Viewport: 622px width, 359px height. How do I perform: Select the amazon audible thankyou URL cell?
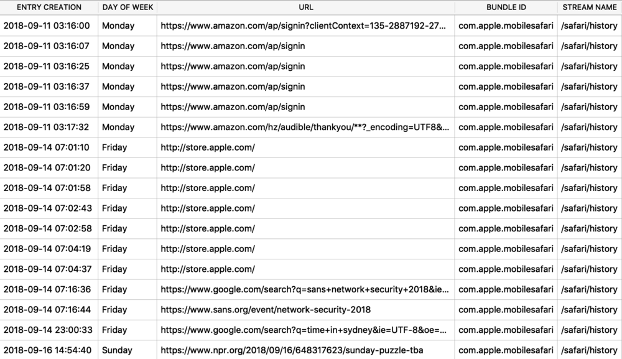coord(305,127)
